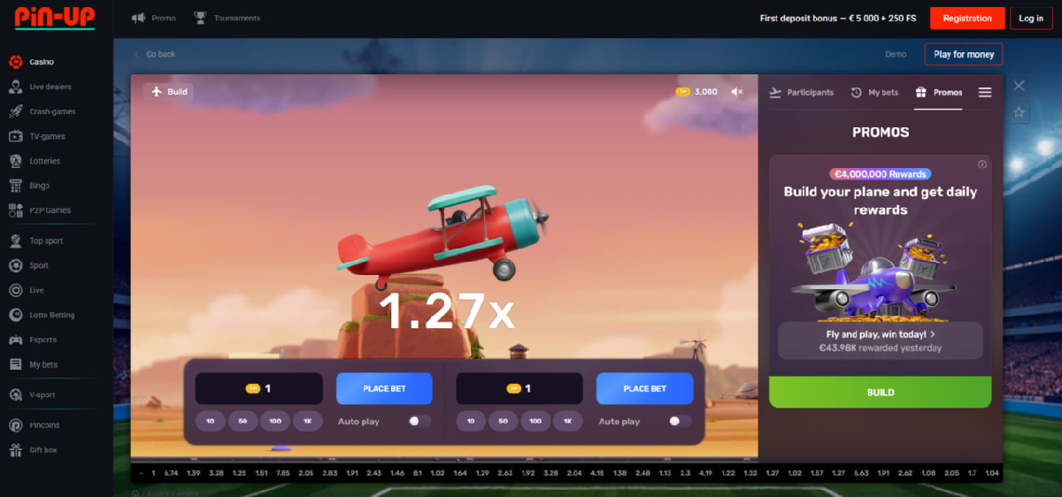Select 10 chip in second bet panel
This screenshot has width=1062, height=497.
pyautogui.click(x=471, y=421)
